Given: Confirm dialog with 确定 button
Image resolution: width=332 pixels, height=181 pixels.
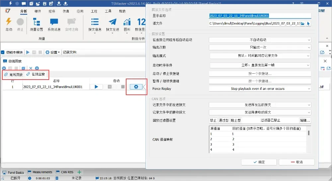Looking at the screenshot, I should click(x=259, y=162).
